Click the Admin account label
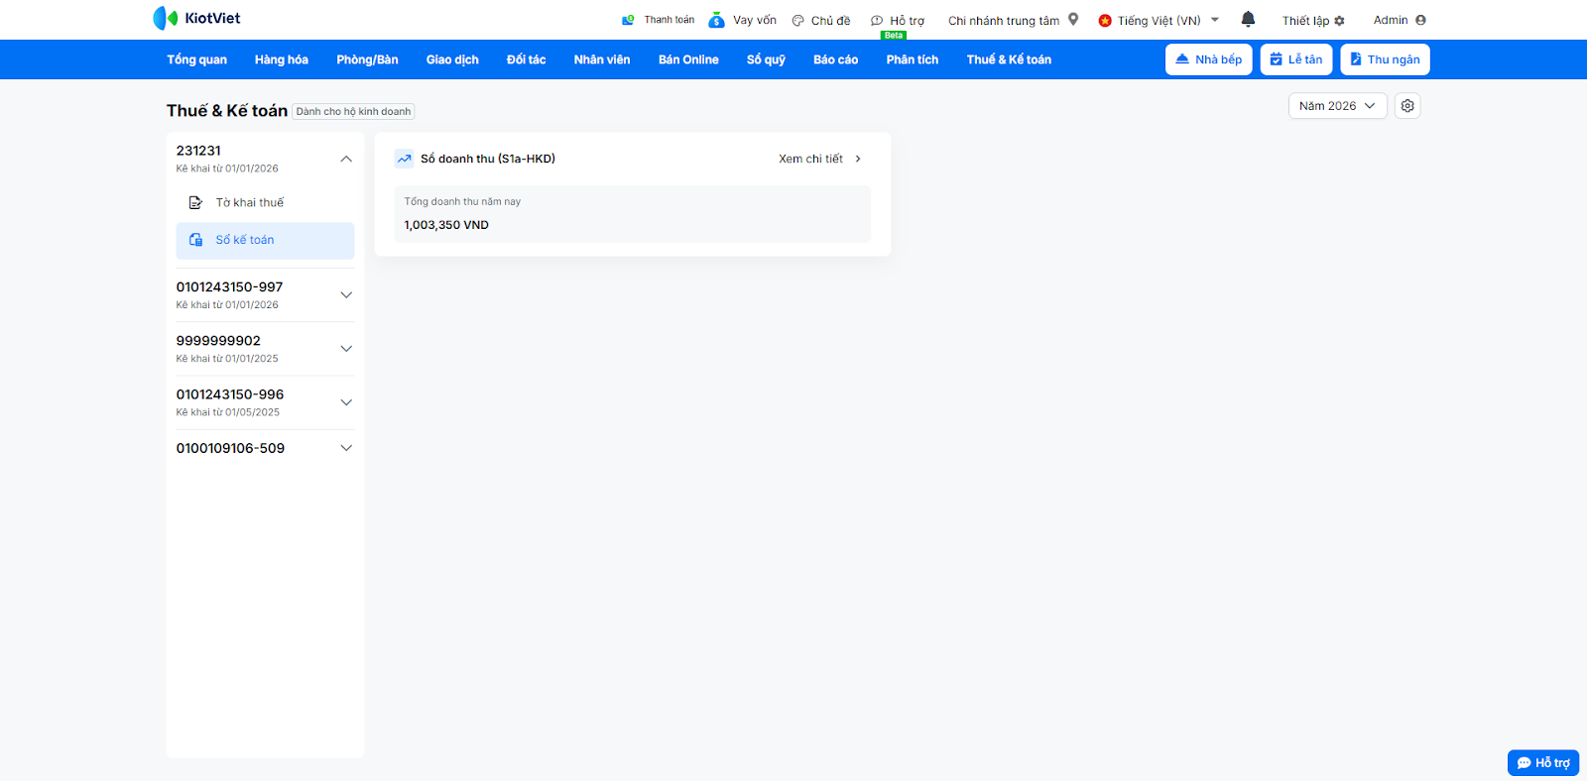This screenshot has height=781, width=1587. click(x=1391, y=20)
